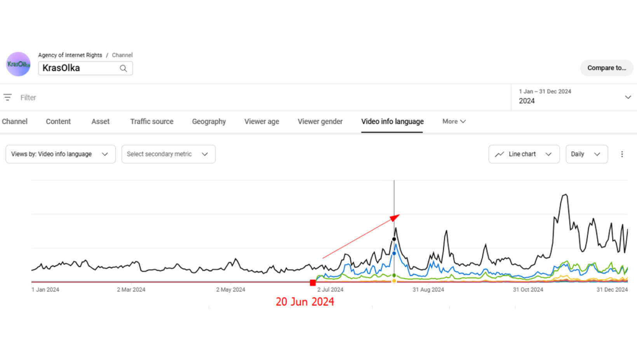Open the Viewer gender tab
Screen dimensions: 637x359
pyautogui.click(x=320, y=121)
